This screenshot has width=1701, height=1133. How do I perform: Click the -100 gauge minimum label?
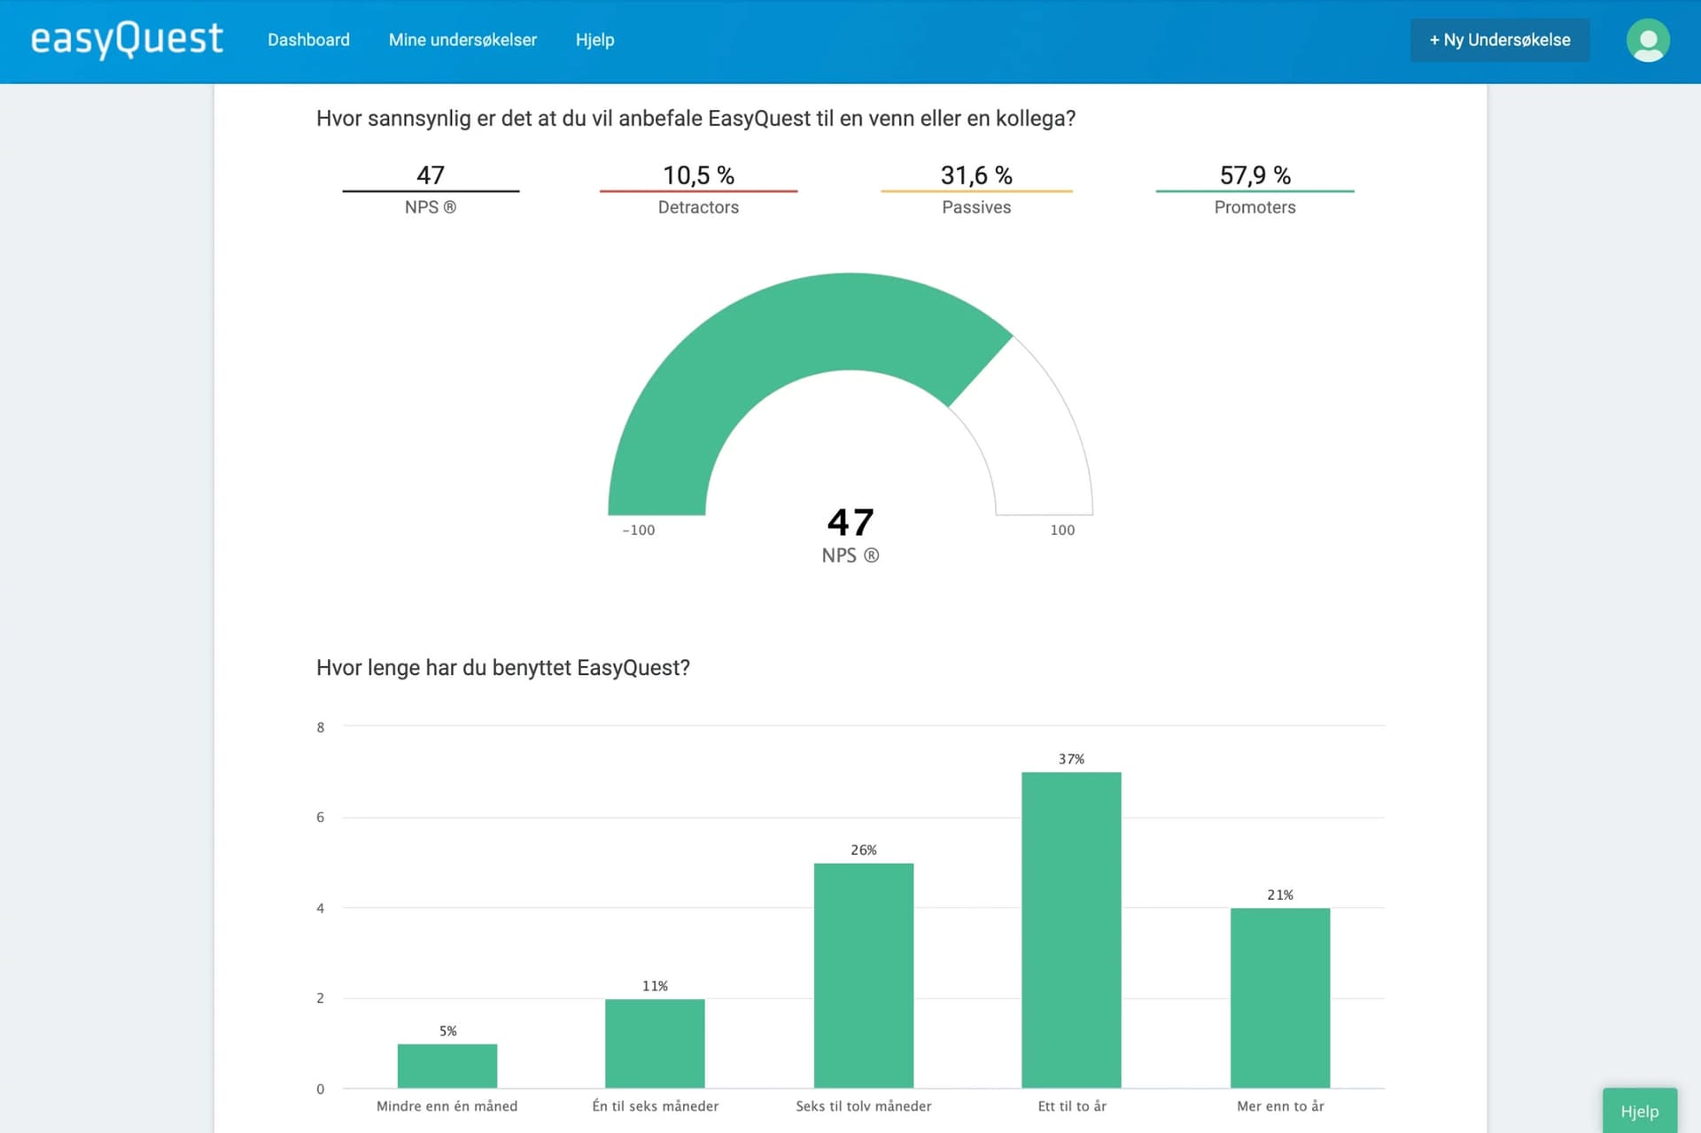pos(638,530)
